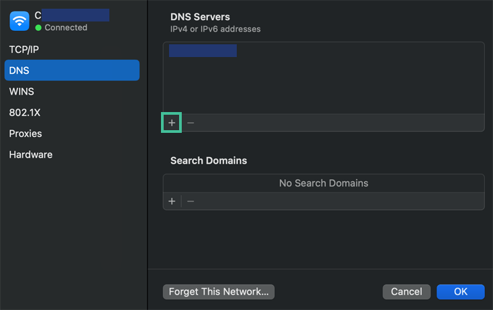Remove search domain with minus button
The height and width of the screenshot is (310, 493).
point(190,201)
